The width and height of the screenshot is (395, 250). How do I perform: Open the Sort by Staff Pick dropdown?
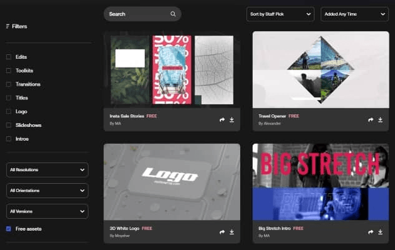(x=280, y=14)
